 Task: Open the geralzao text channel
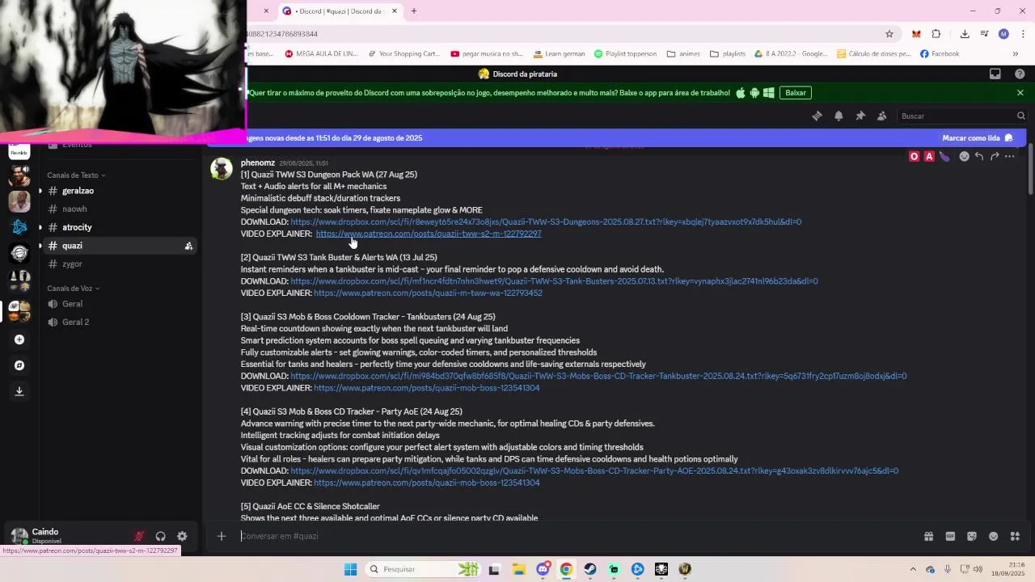point(120,191)
